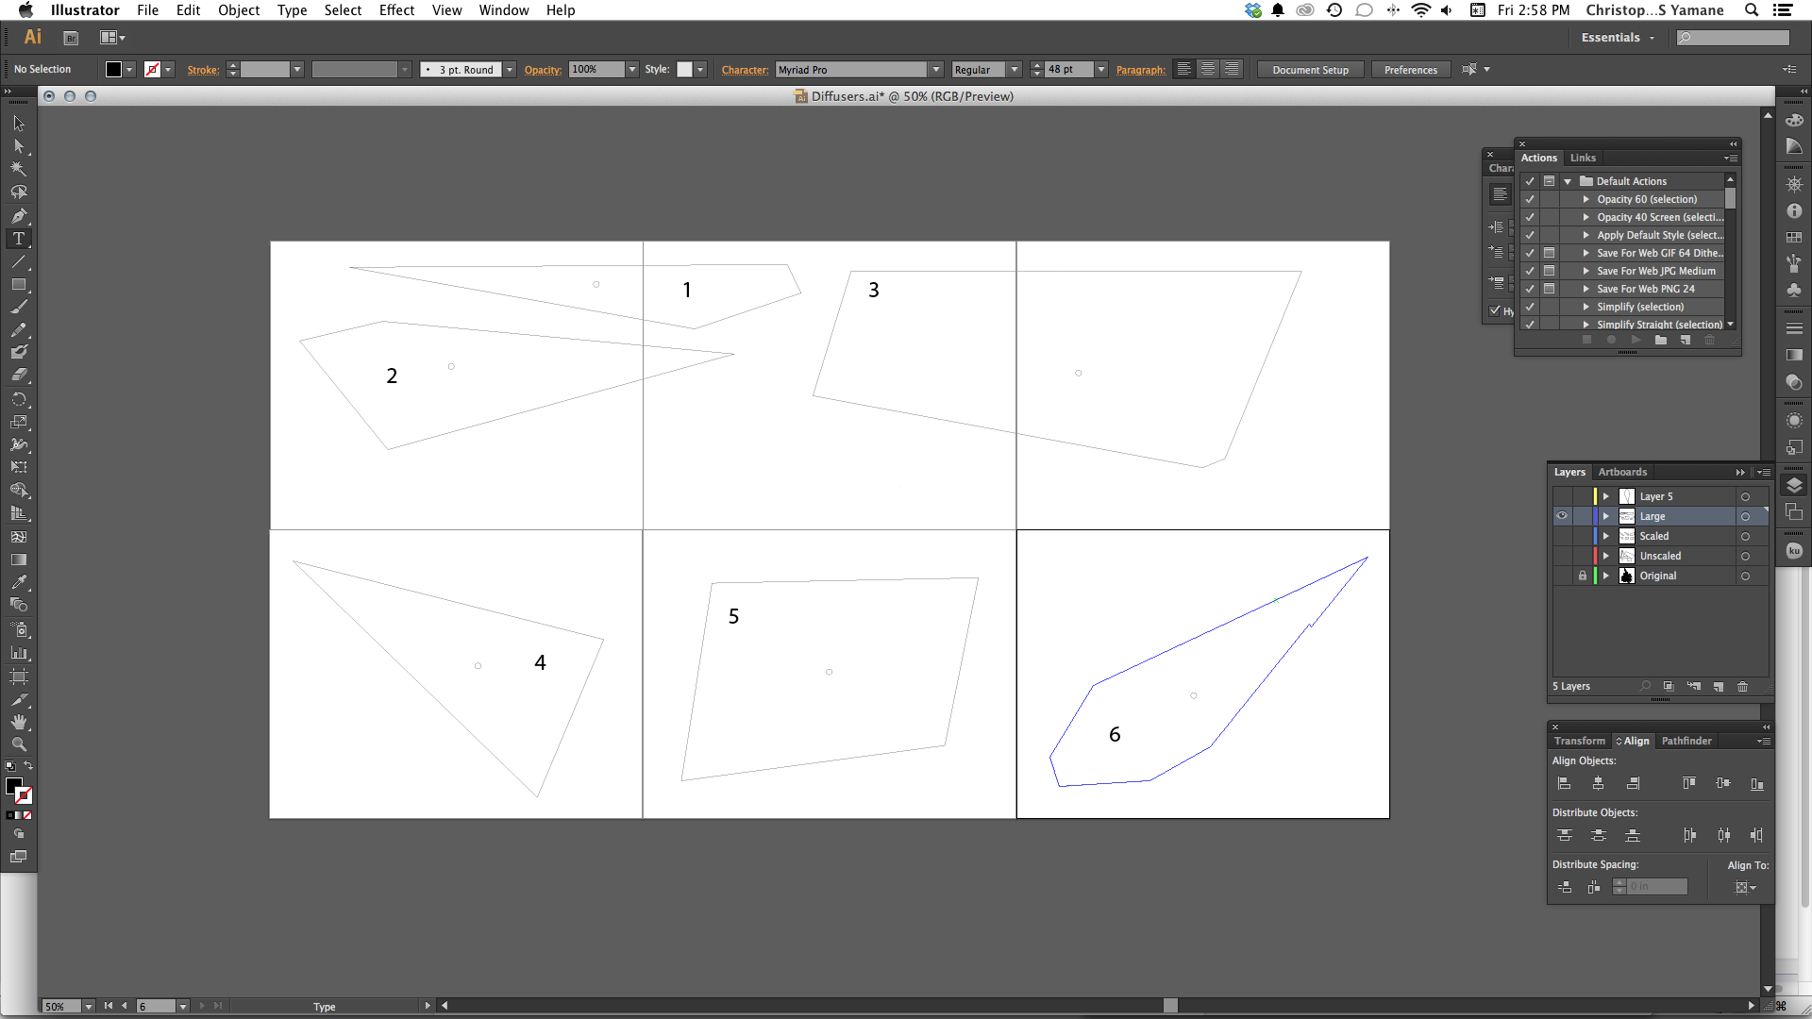The width and height of the screenshot is (1812, 1019).
Task: Collapse the Default Actions folder
Action: [x=1568, y=181]
